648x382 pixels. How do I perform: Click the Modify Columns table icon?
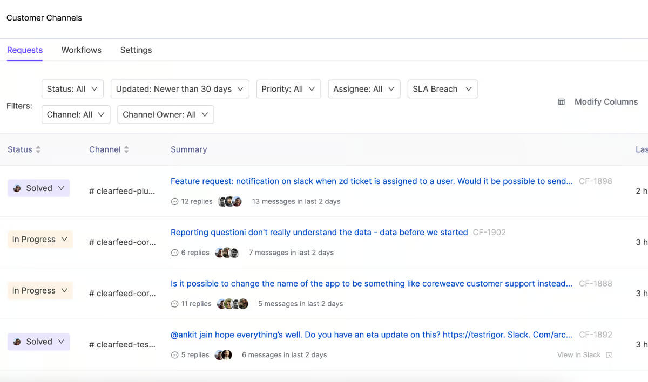(561, 102)
